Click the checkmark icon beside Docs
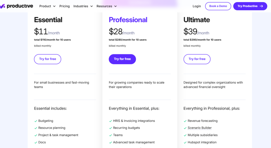The width and height of the screenshot is (271, 148). [x=36, y=142]
